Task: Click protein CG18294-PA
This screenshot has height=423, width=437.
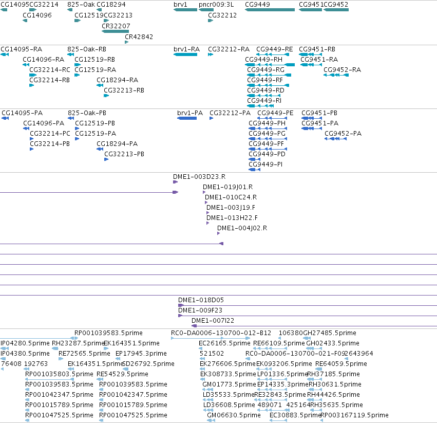Action: pos(117,144)
